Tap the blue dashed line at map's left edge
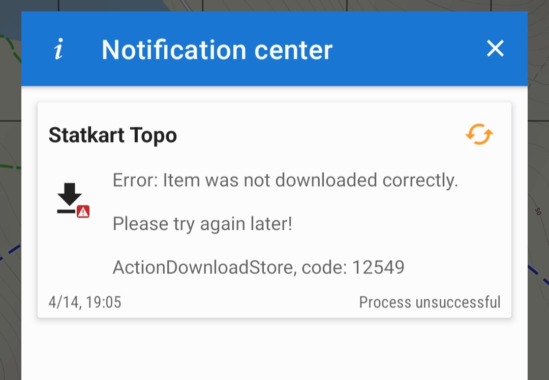 [10, 253]
